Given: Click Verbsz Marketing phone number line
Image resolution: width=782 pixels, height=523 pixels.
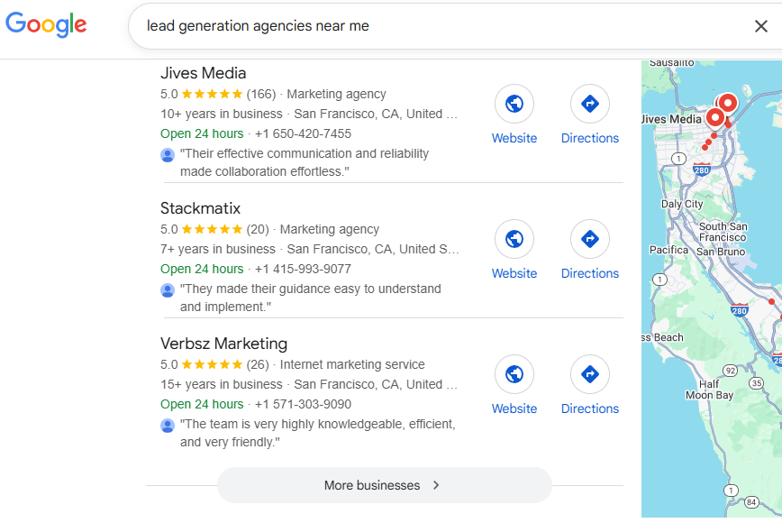Looking at the screenshot, I should point(303,404).
